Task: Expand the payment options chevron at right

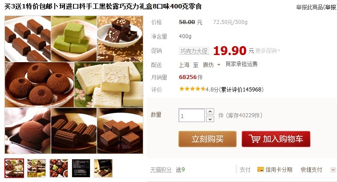Action: (333, 170)
